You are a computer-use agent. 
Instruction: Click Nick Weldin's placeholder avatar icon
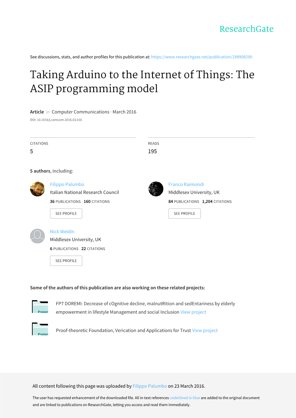(x=37, y=236)
